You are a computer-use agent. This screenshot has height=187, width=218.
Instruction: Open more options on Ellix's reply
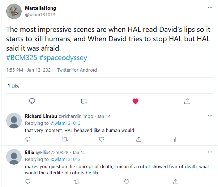[x=210, y=152]
